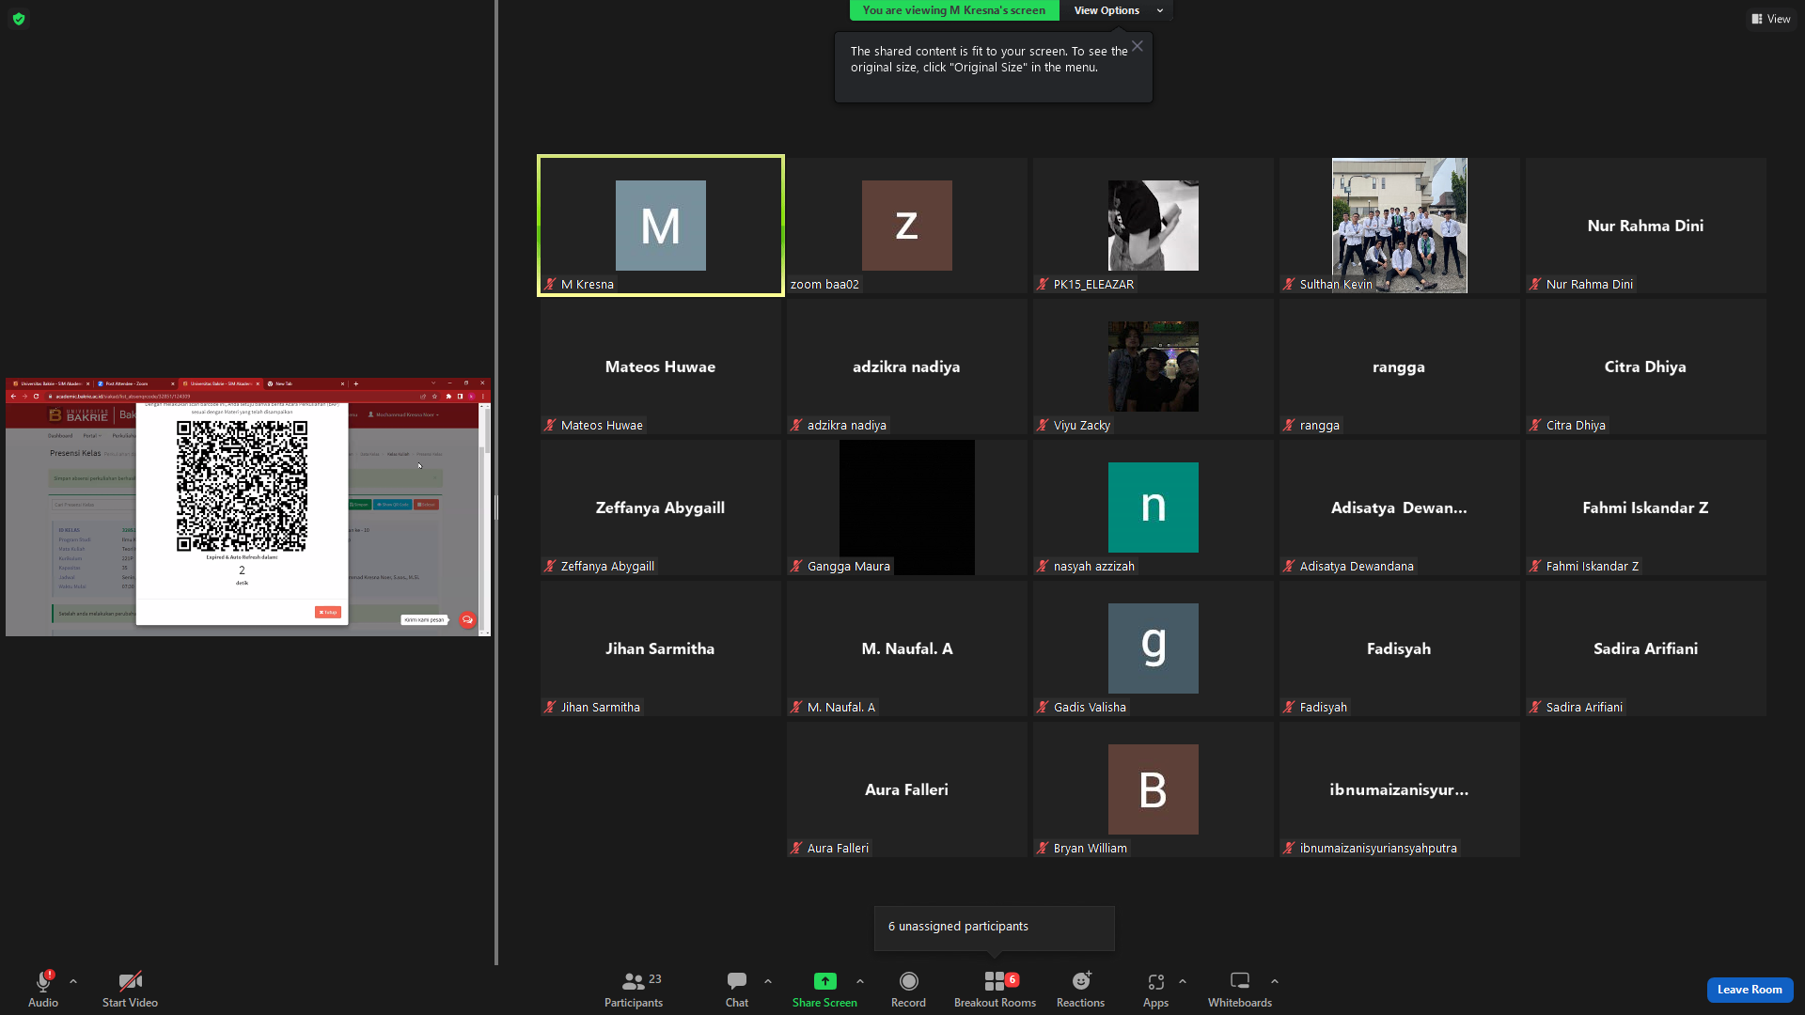Open the View Options dropdown
Viewport: 1805px width, 1015px height.
[x=1117, y=10]
